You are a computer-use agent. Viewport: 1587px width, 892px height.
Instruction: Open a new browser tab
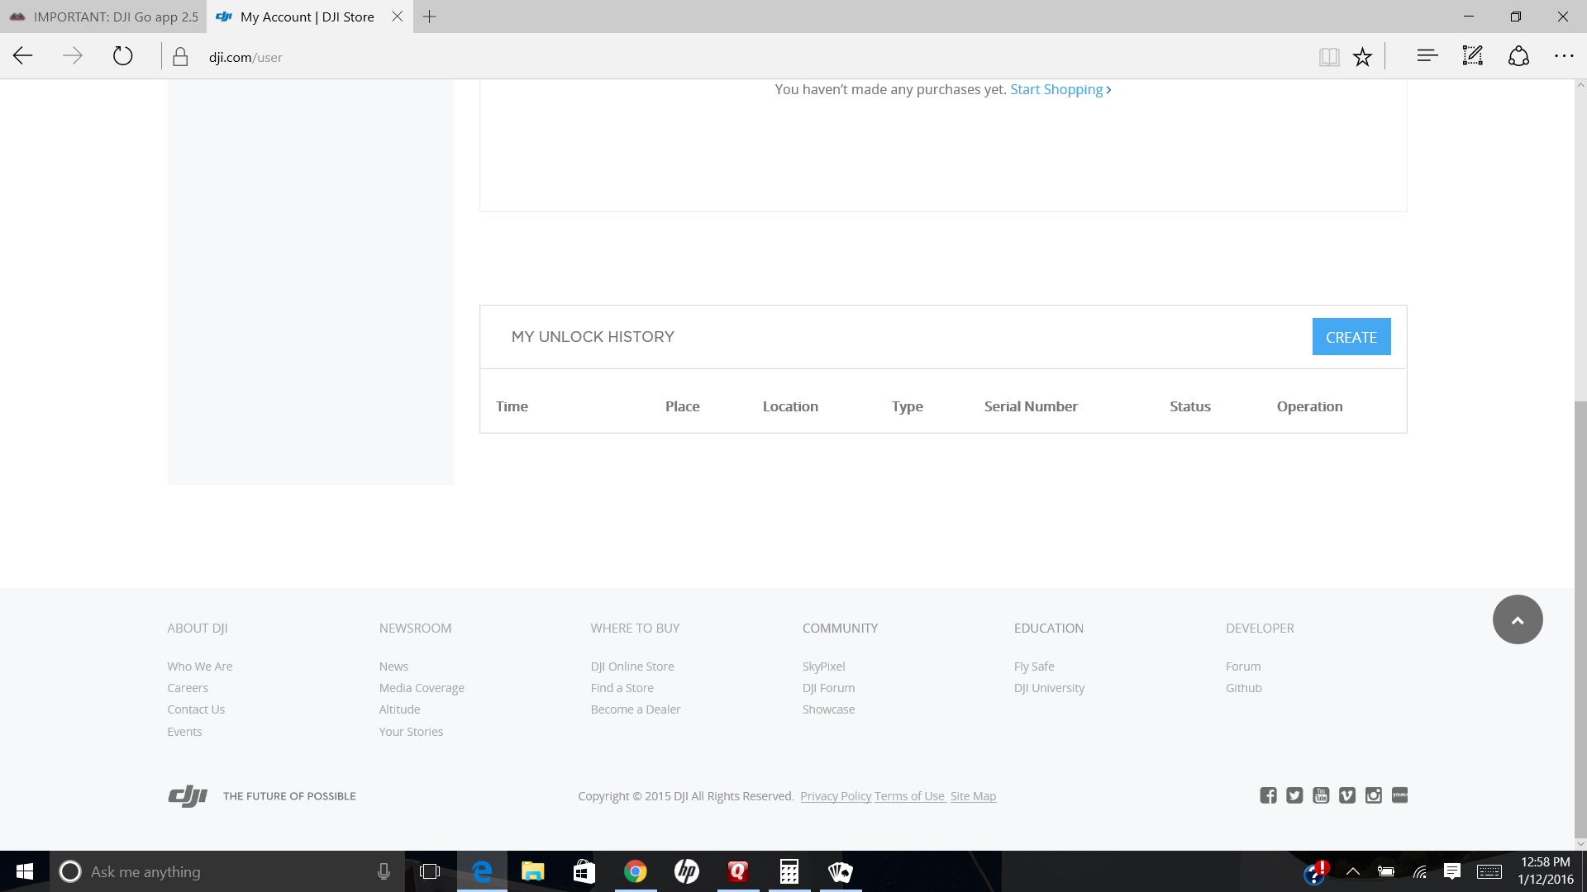tap(430, 17)
